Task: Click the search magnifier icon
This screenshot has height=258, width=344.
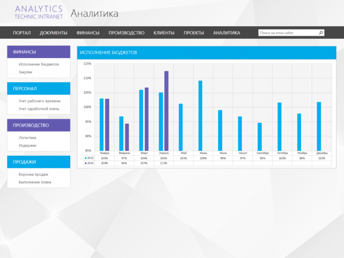Action: (x=320, y=32)
